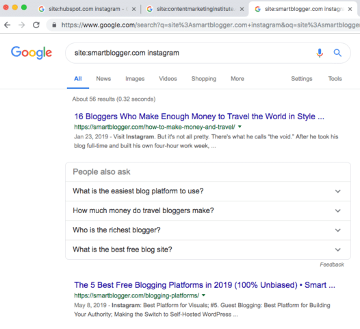Image resolution: width=360 pixels, height=329 pixels.
Task: Close the contentmarketinginstitute tab
Action: 242,9
